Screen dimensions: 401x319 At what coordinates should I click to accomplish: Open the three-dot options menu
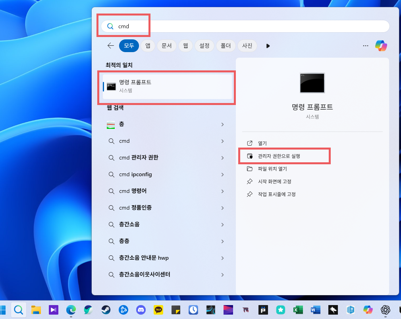tap(365, 46)
